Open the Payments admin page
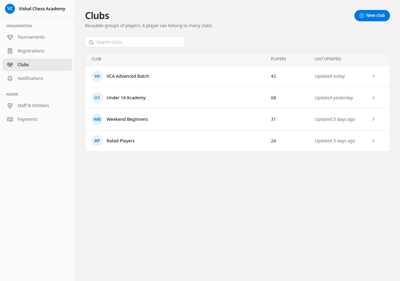This screenshot has height=281, width=400. pyautogui.click(x=37, y=119)
